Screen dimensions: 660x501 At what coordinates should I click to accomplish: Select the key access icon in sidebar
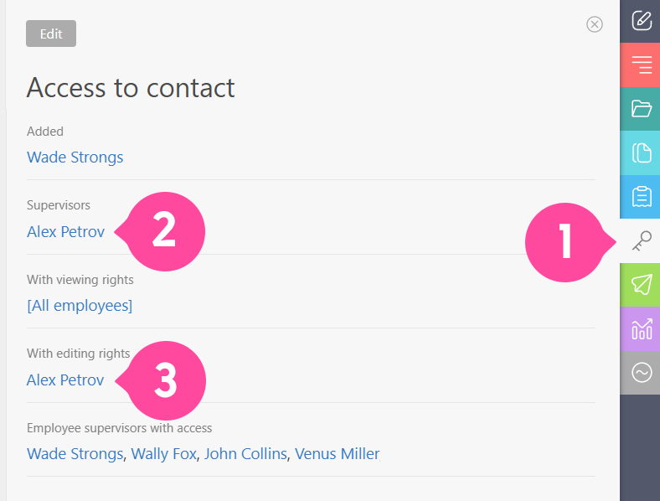point(641,240)
